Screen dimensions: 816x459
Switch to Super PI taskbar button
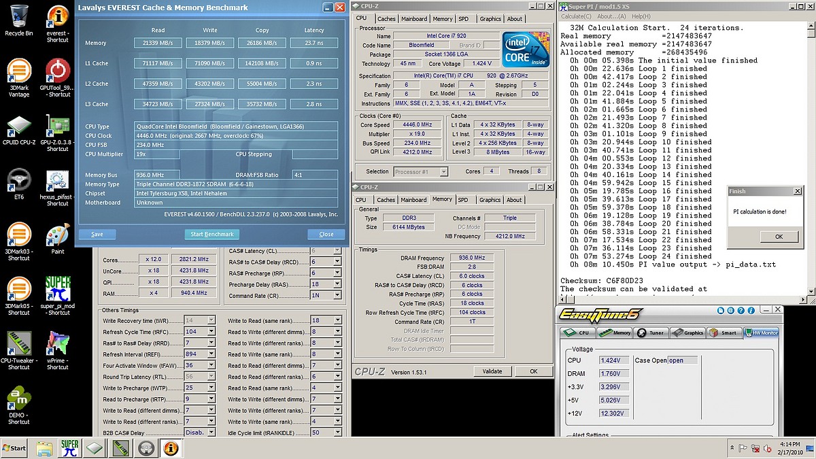(69, 448)
